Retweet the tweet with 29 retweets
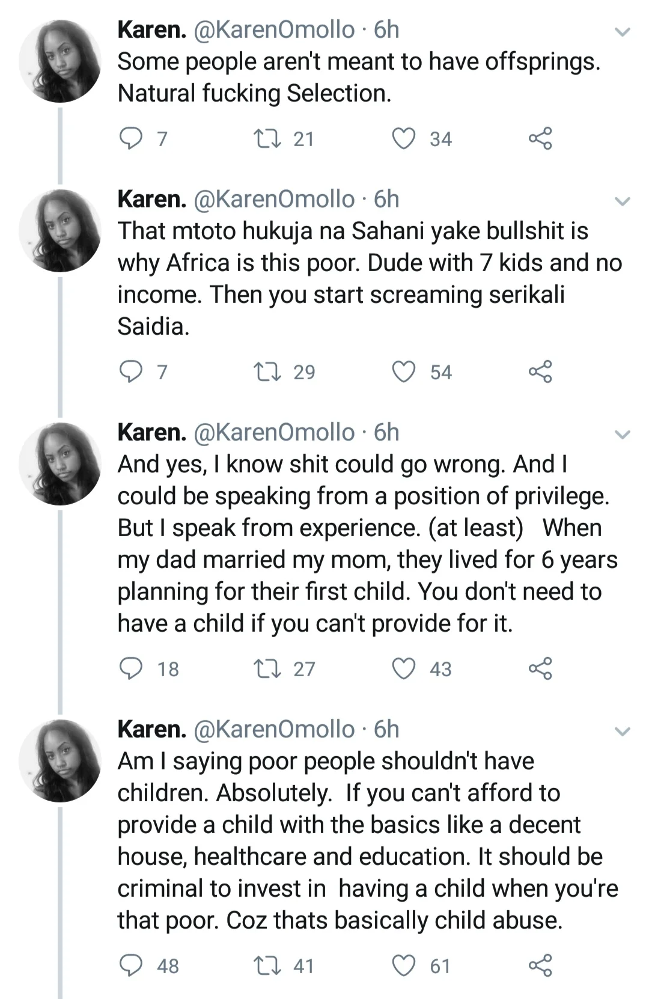Viewport: 649px width, 999px height. pyautogui.click(x=263, y=372)
